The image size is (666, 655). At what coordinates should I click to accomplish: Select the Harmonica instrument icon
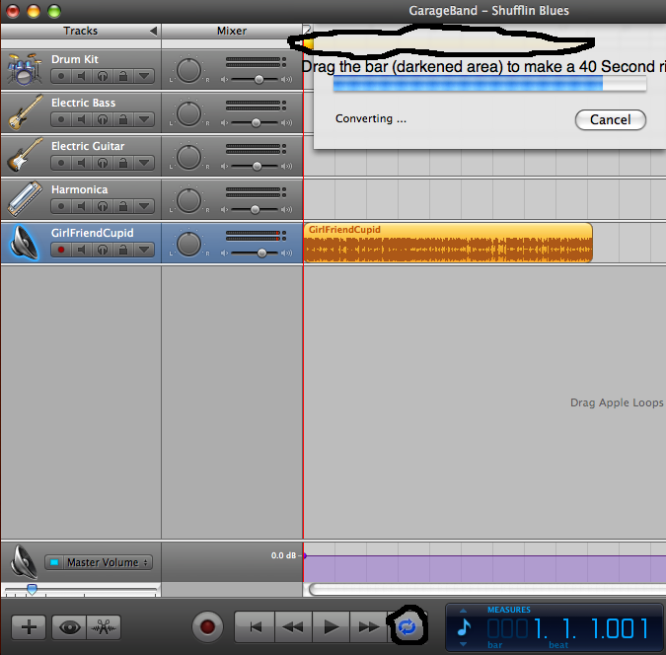(25, 199)
